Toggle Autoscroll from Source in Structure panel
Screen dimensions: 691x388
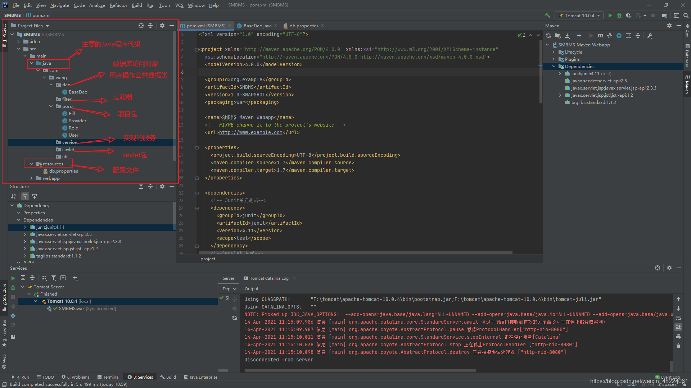35,196
